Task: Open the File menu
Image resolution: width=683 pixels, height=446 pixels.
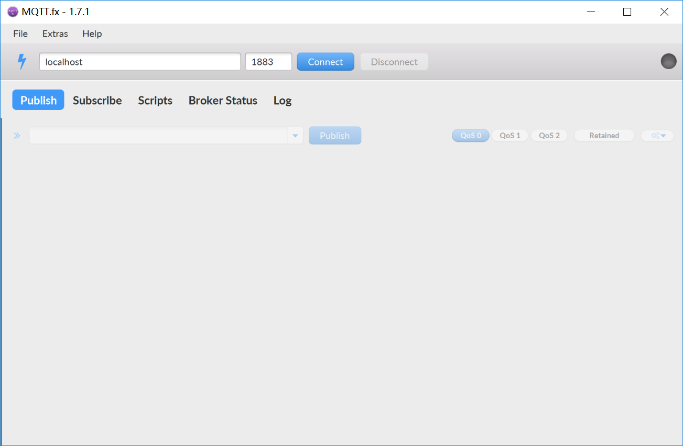Action: point(20,34)
